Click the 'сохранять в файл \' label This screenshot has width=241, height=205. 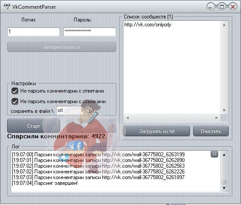pyautogui.click(x=32, y=111)
